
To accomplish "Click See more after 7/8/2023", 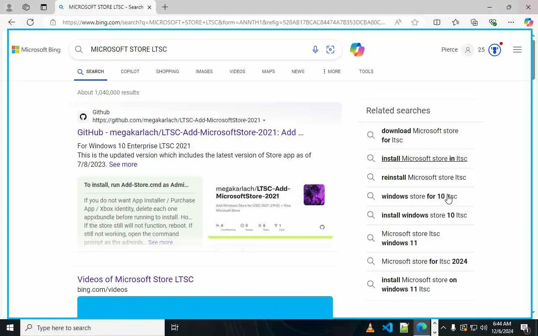I will click(x=123, y=164).
